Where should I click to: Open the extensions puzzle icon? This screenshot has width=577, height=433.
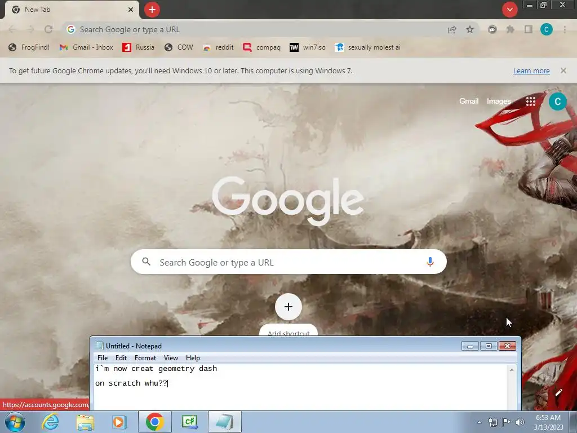pyautogui.click(x=510, y=29)
